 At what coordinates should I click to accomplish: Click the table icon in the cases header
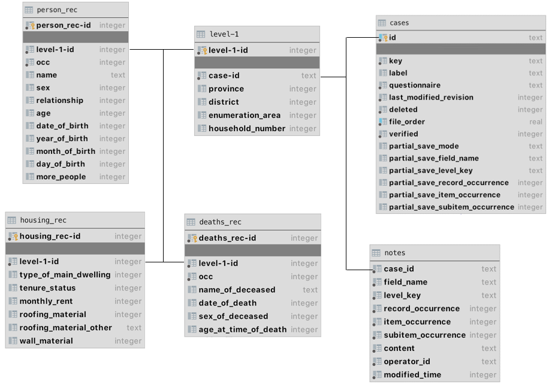pyautogui.click(x=382, y=23)
